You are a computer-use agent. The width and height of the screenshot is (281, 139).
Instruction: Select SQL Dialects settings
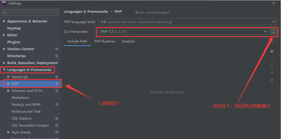(x=22, y=118)
